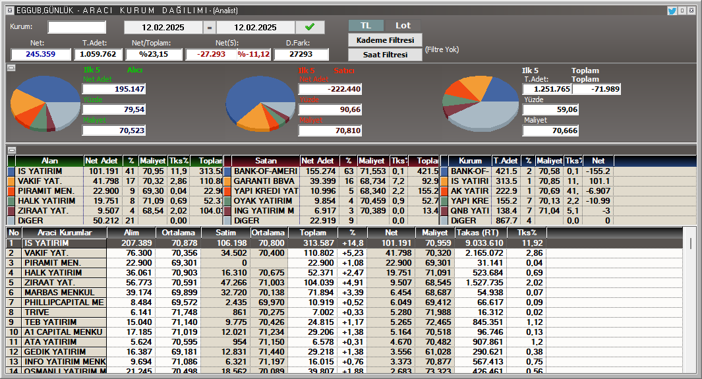Click the window icon left of EGGUB title

(10, 11)
